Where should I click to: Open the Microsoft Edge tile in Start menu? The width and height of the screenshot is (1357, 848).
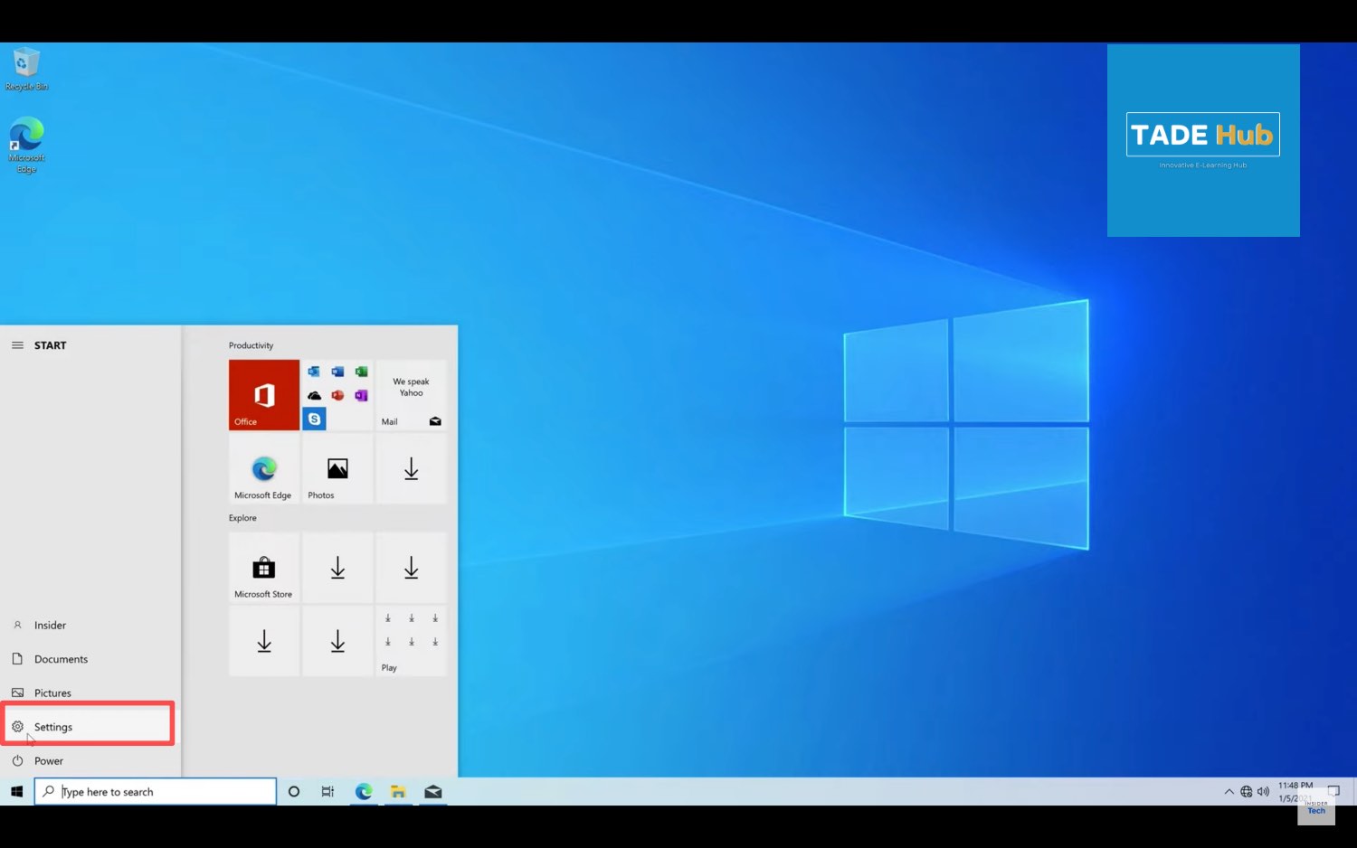(x=264, y=468)
